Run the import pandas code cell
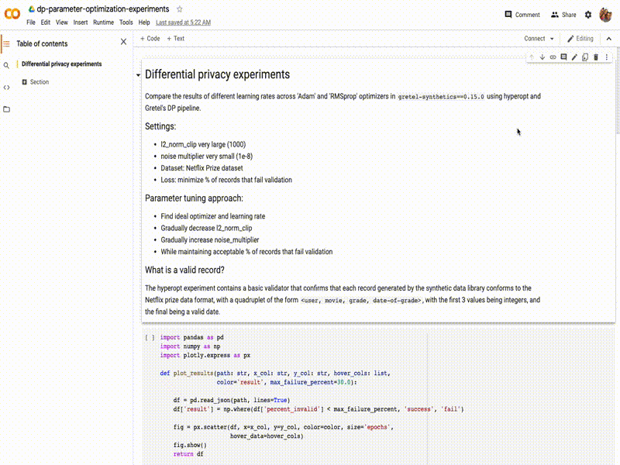This screenshot has width=620, height=465. (x=150, y=338)
